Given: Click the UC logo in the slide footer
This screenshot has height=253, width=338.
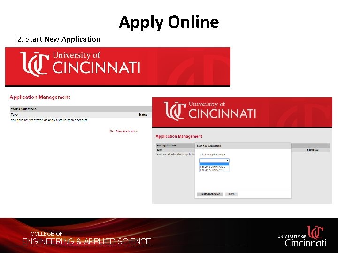Looking at the screenshot, I should (315, 232).
